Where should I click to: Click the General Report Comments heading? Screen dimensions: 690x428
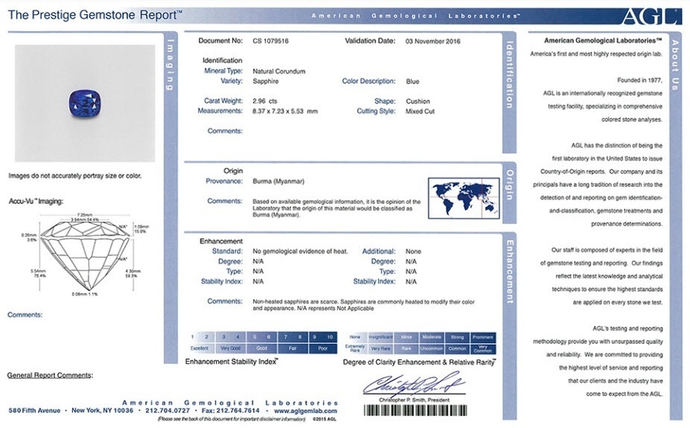(x=50, y=375)
